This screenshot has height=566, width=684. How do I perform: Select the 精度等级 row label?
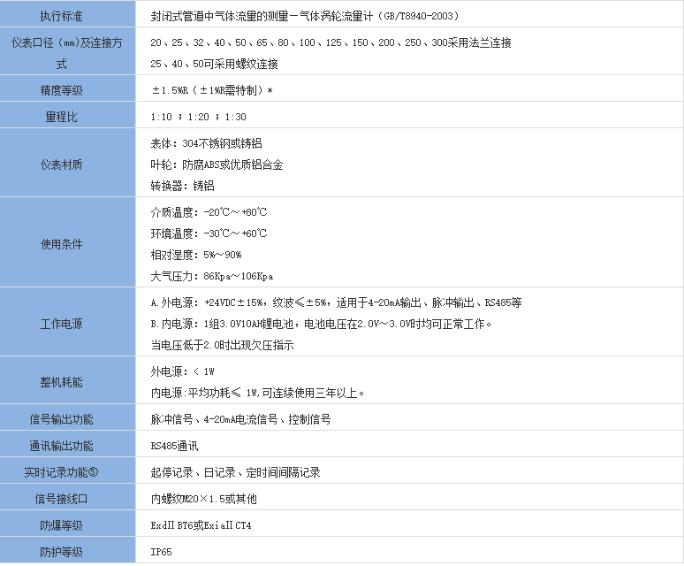61,90
